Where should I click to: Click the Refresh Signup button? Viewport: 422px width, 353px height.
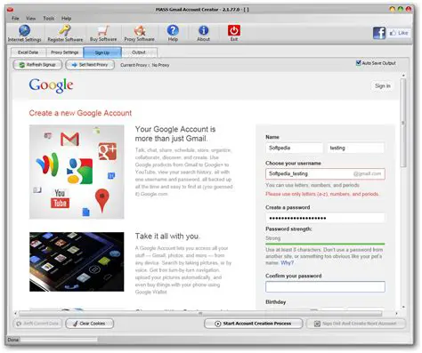[x=37, y=65]
